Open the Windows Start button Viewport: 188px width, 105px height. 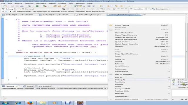5,103
